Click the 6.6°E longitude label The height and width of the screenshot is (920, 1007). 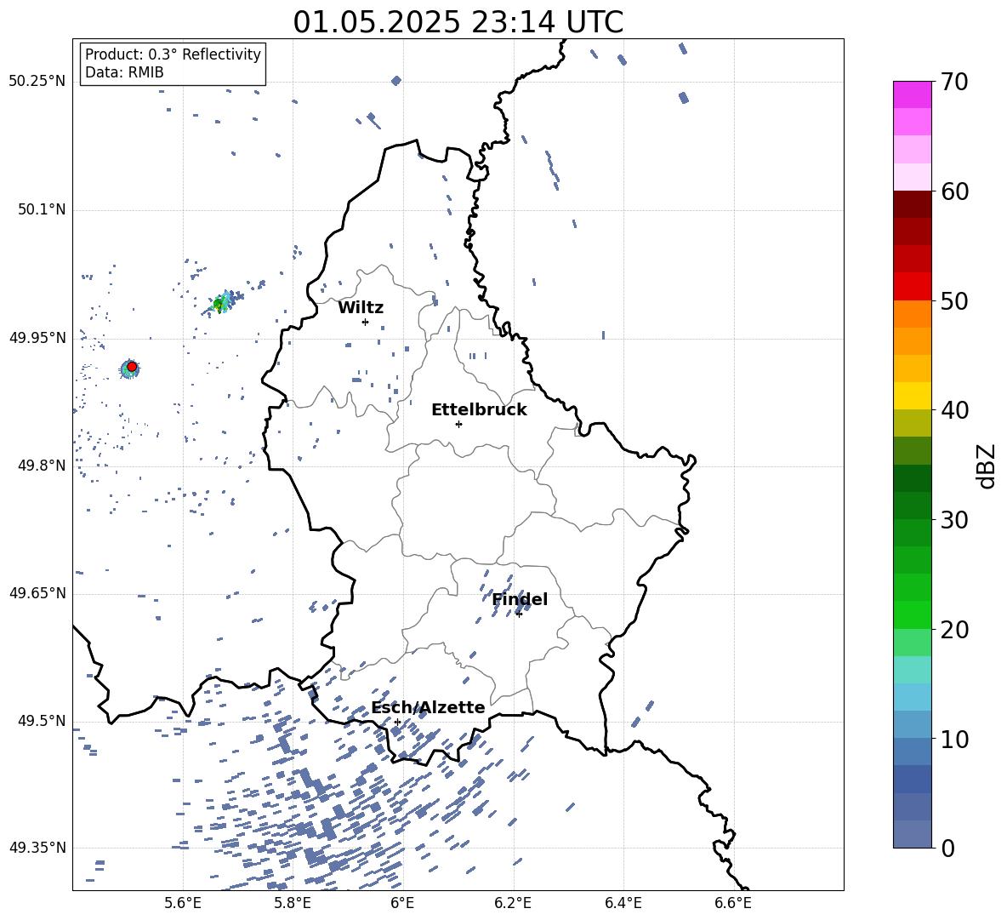click(x=733, y=903)
